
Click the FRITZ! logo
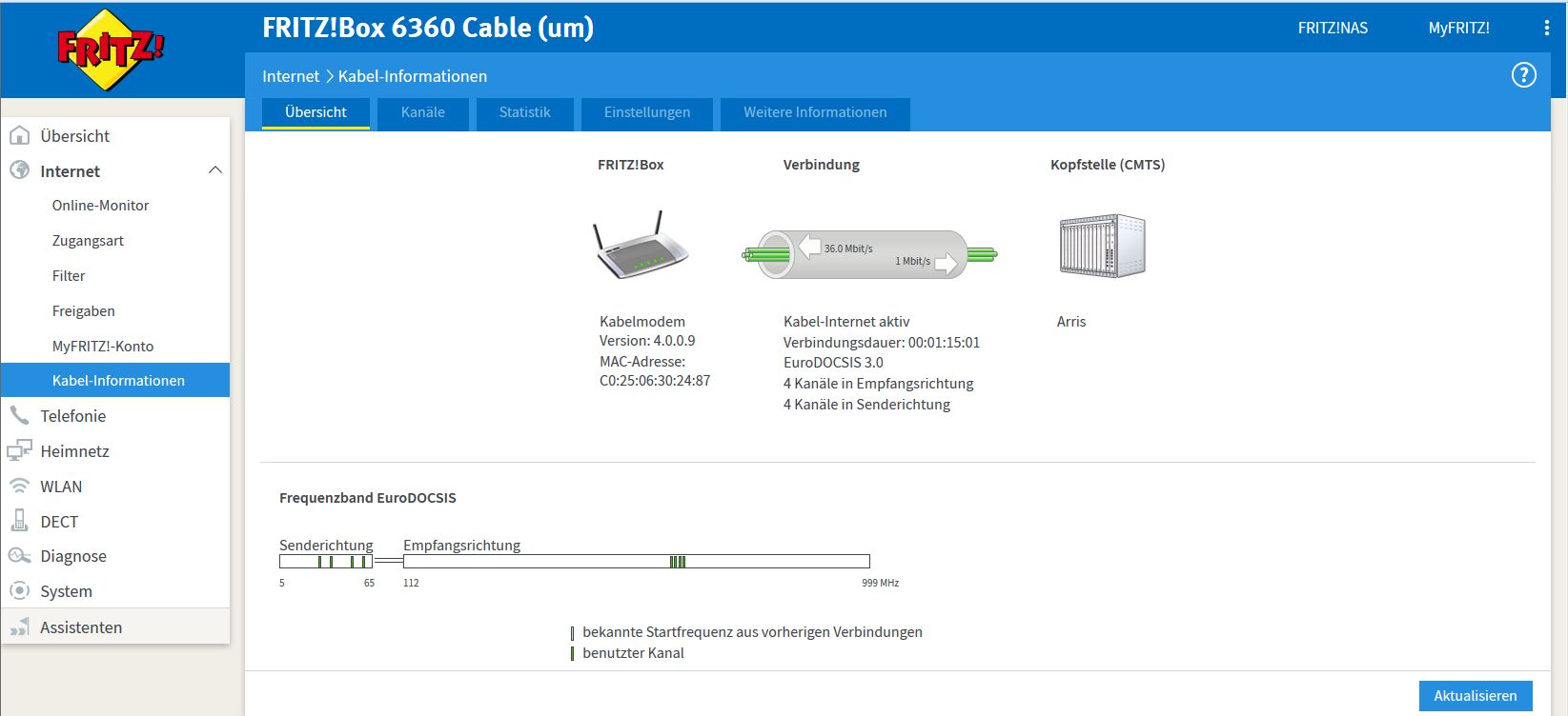point(110,50)
